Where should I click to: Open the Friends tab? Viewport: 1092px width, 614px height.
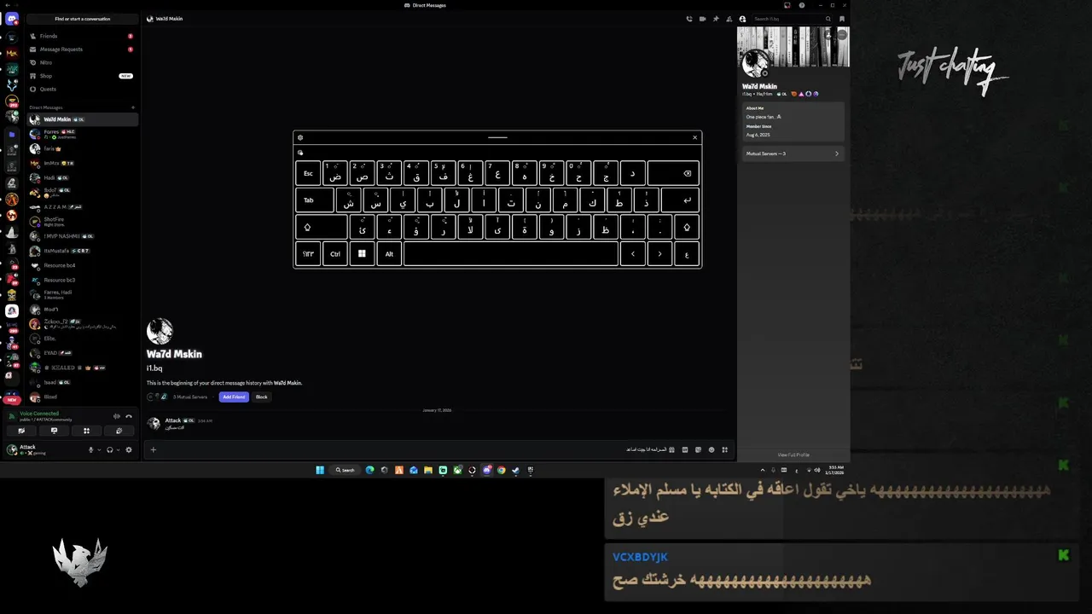point(82,36)
